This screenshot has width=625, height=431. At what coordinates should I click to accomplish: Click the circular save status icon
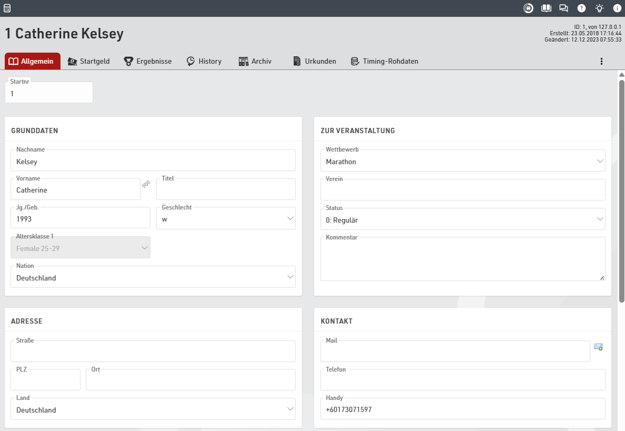(528, 8)
